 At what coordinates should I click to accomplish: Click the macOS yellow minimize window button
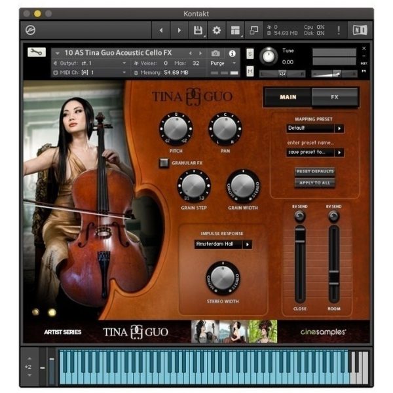[x=37, y=14]
